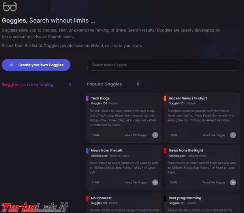Open About this Goggle for News from the Right
This screenshot has width=244, height=213.
(214, 182)
